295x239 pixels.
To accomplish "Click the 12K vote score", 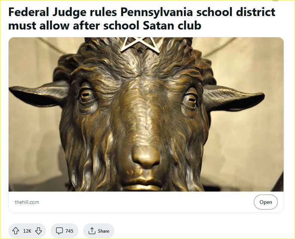I will pos(27,231).
